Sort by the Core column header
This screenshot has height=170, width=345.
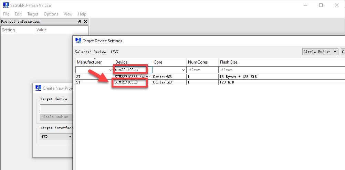pyautogui.click(x=169, y=62)
